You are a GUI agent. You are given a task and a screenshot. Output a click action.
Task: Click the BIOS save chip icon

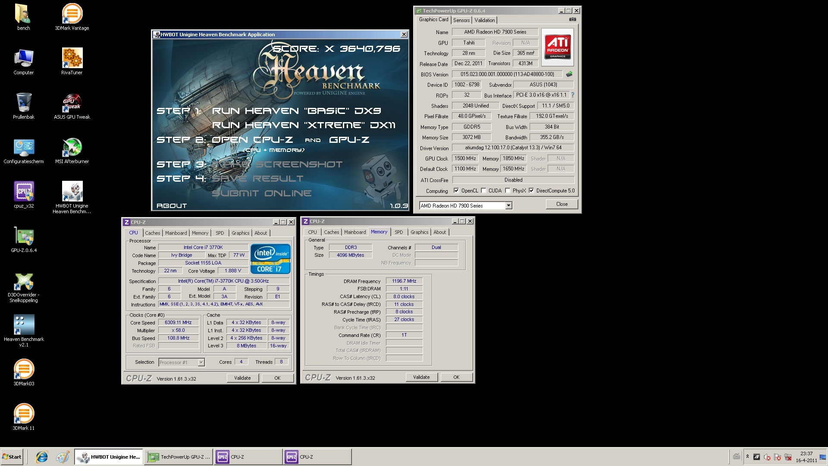pos(569,74)
